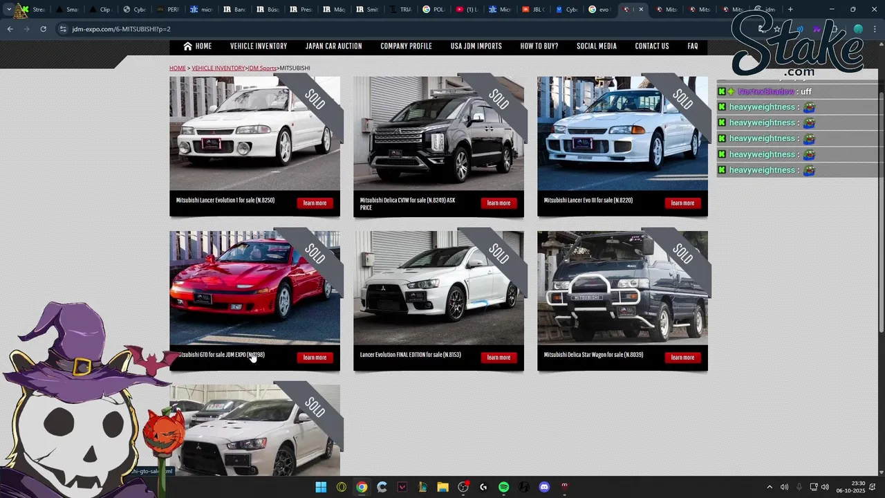Open HOW TO BUY? menu
The height and width of the screenshot is (498, 885).
pos(539,46)
